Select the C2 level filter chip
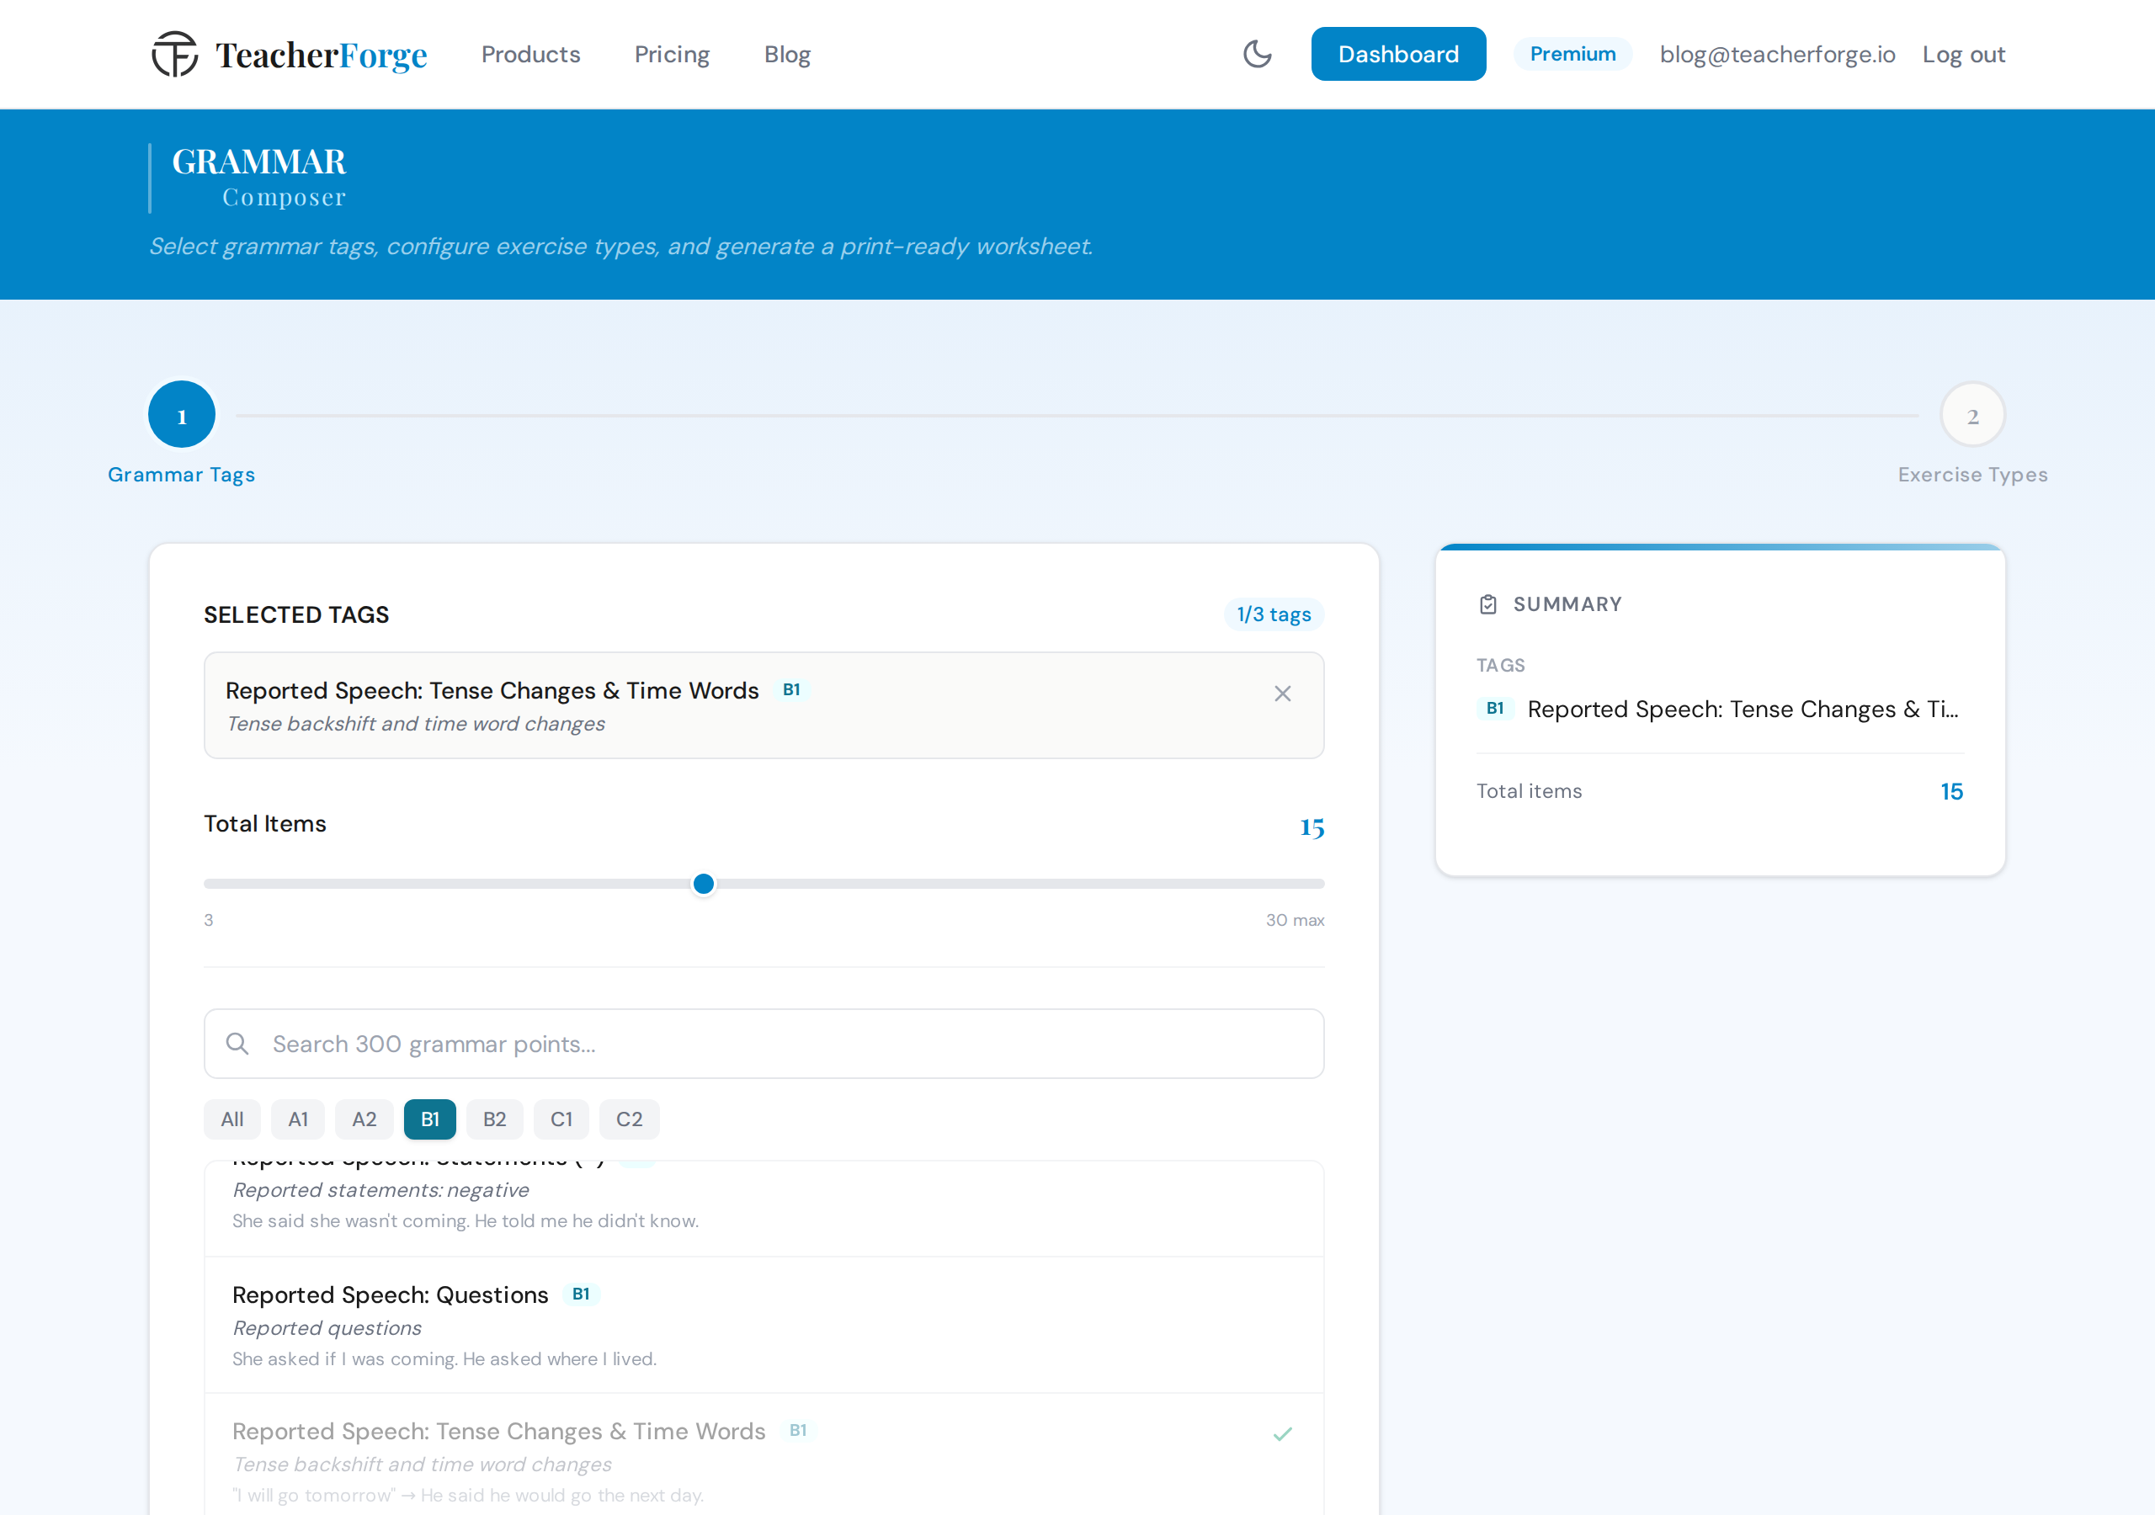The image size is (2155, 1515). click(x=629, y=1119)
